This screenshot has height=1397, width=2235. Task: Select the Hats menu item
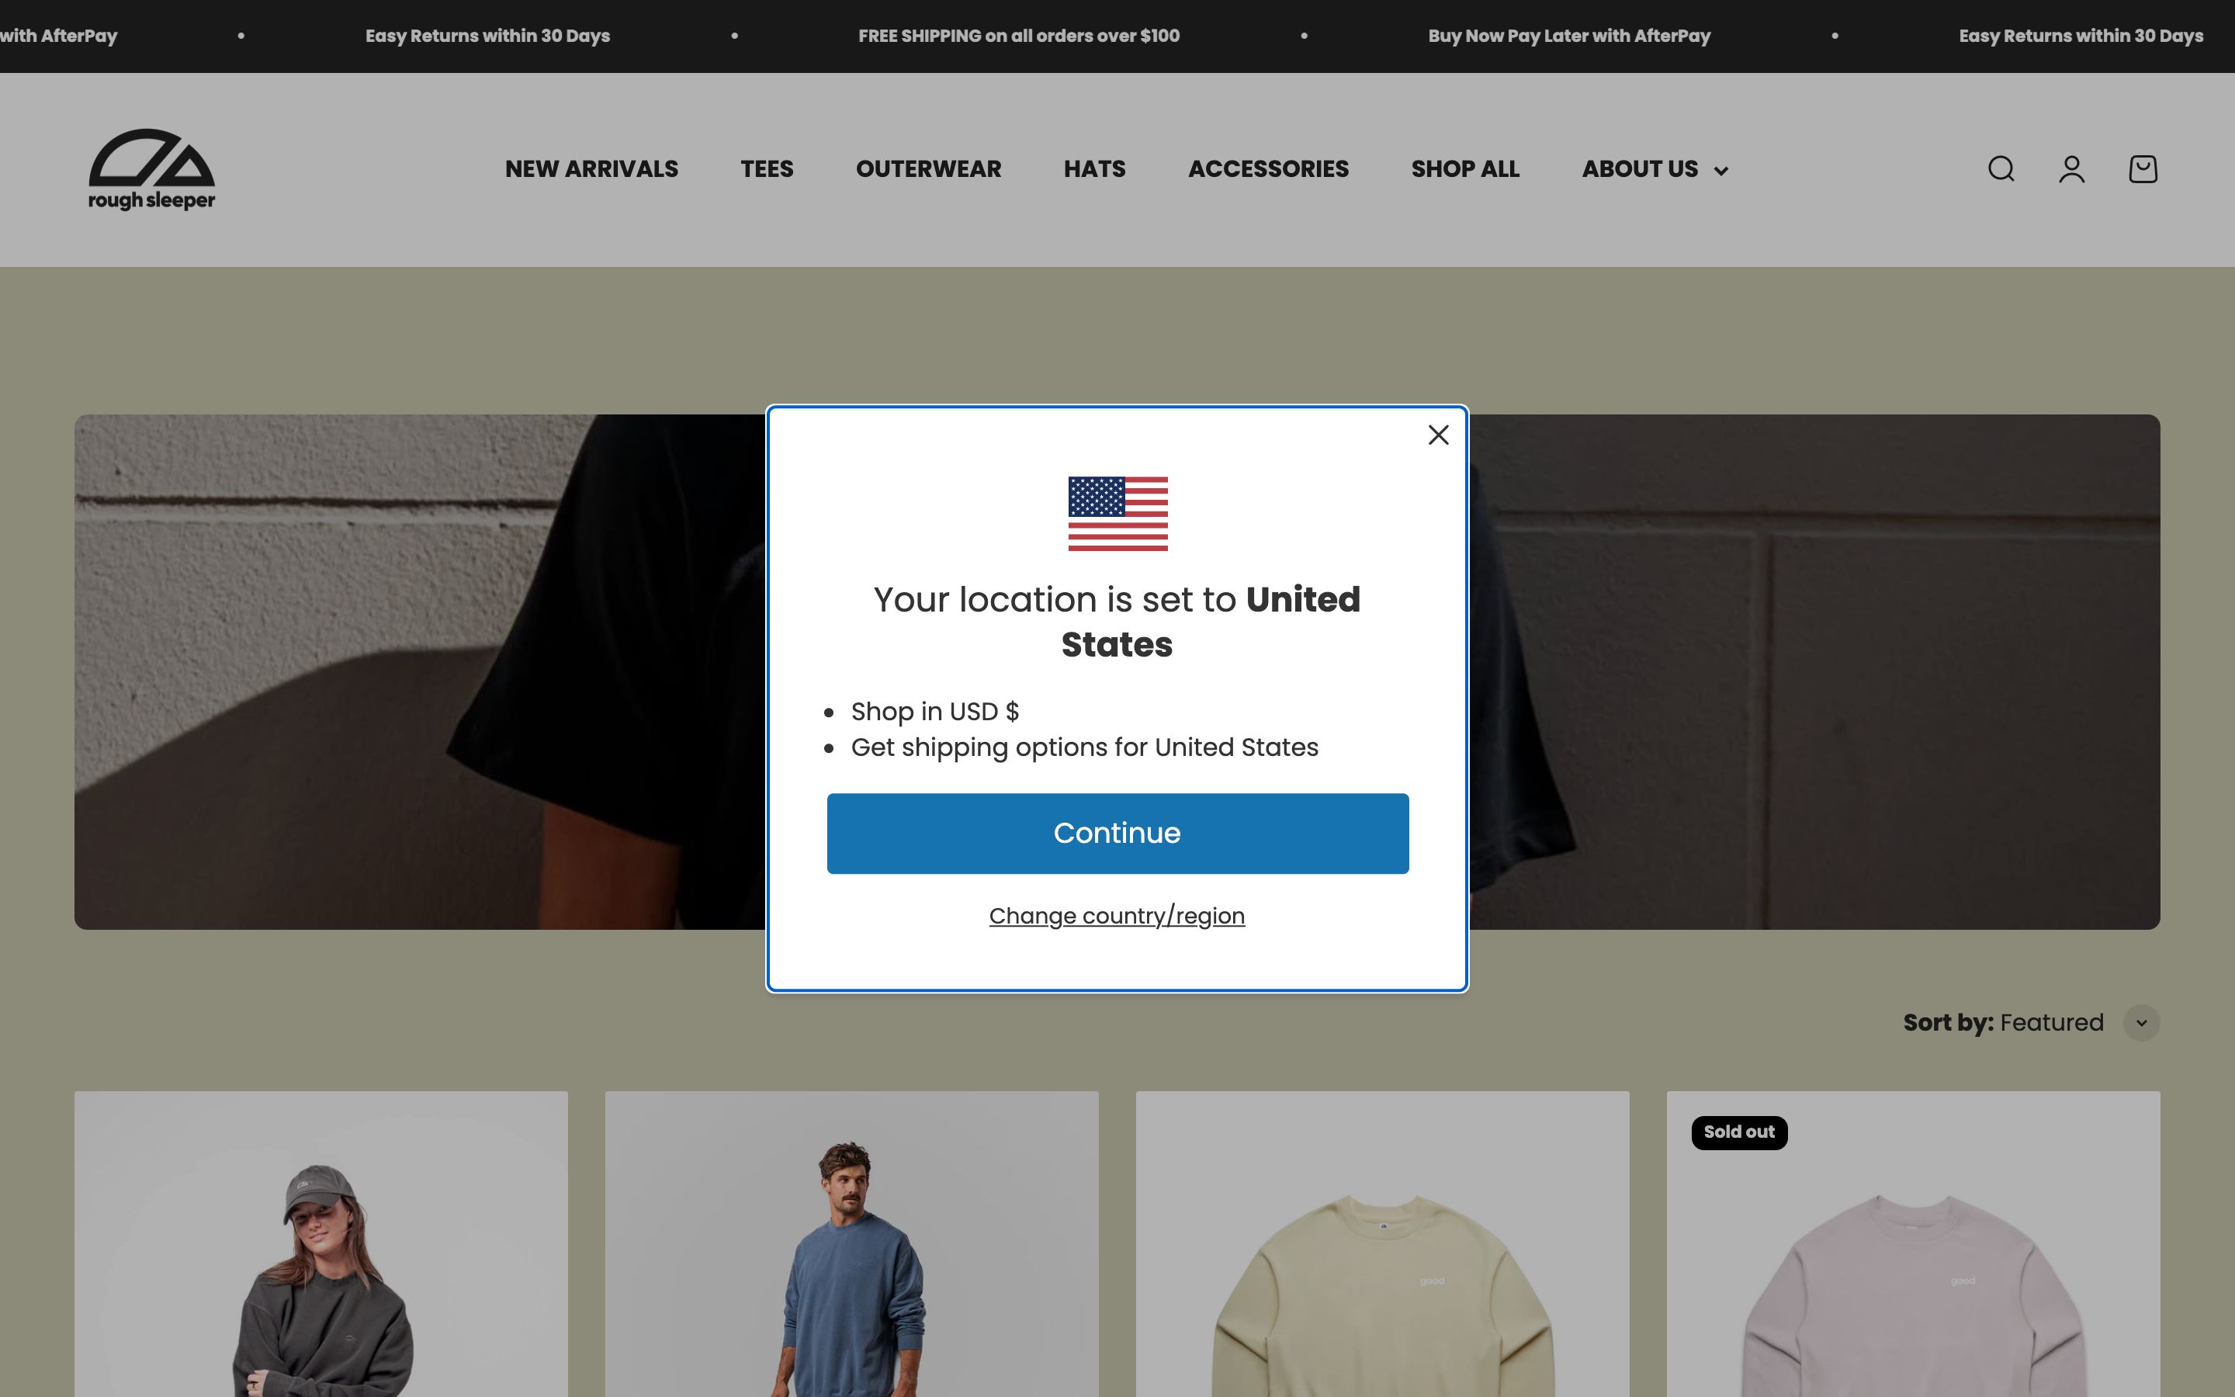(x=1094, y=169)
